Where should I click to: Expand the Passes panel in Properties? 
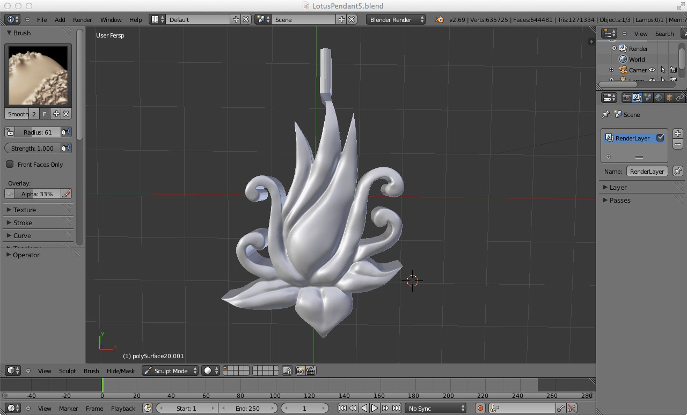point(641,200)
